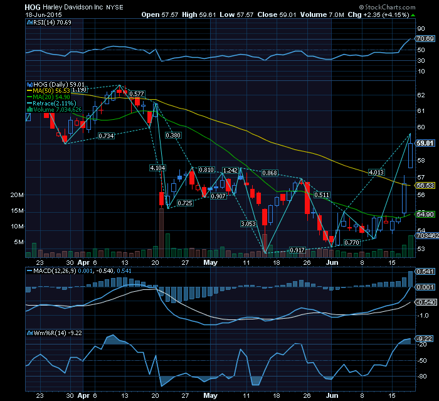Click the 0.868 retracement label
The height and width of the screenshot is (401, 439).
(x=270, y=173)
